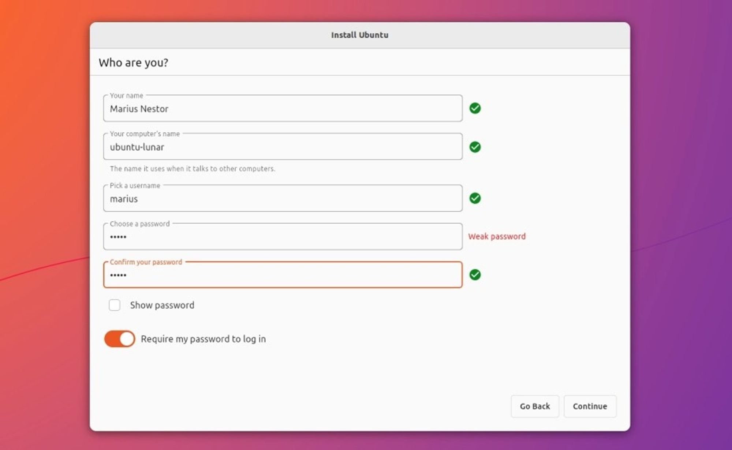The width and height of the screenshot is (732, 450).
Task: Click the Go Back button
Action: (535, 406)
